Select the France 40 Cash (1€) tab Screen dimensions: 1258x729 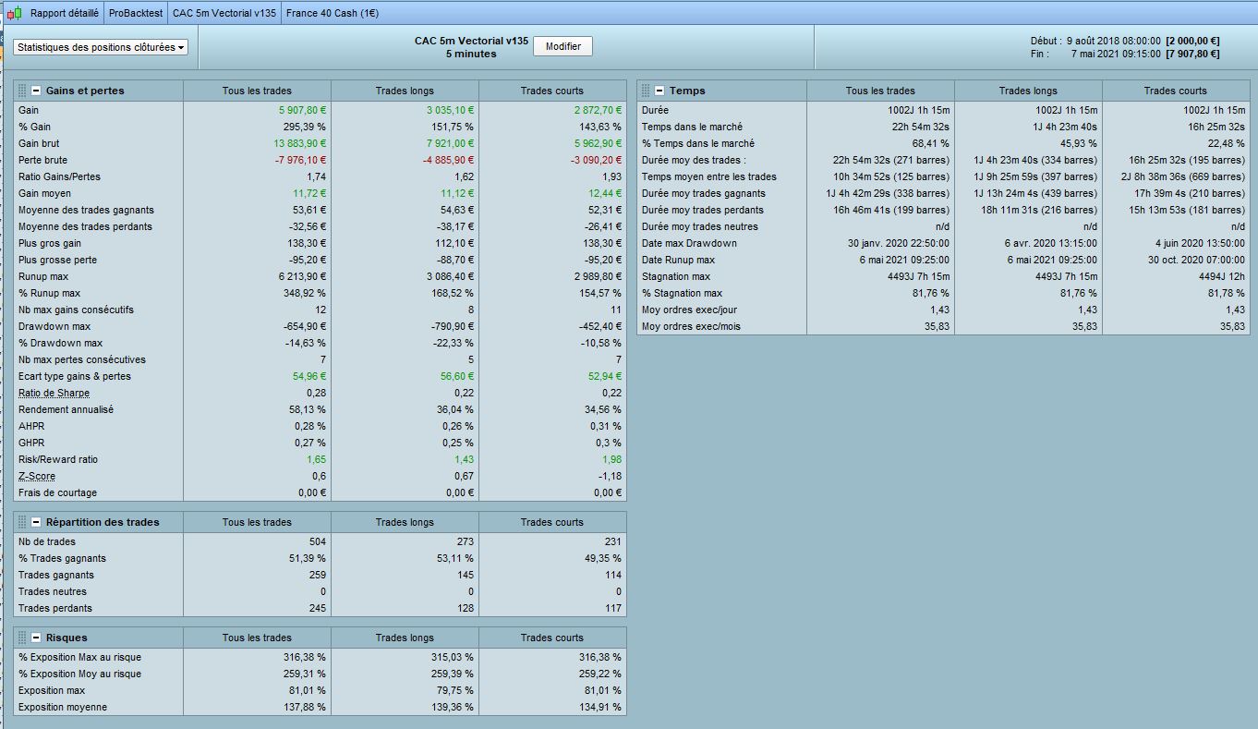(x=333, y=14)
